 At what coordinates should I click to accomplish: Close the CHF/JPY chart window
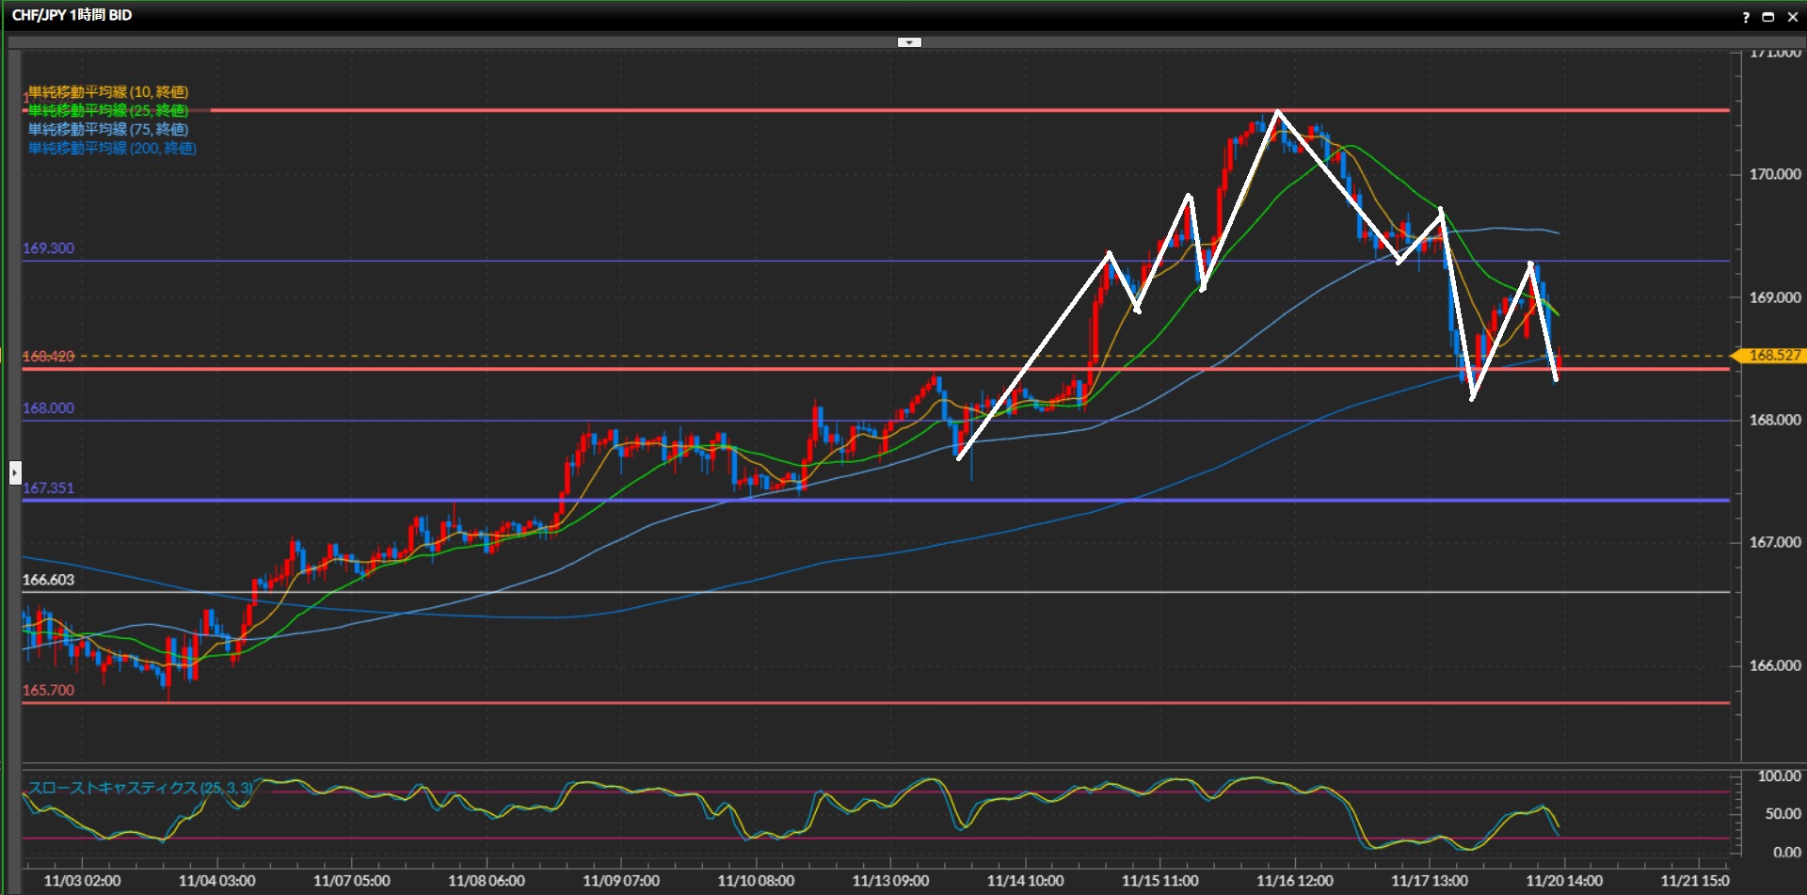point(1792,17)
